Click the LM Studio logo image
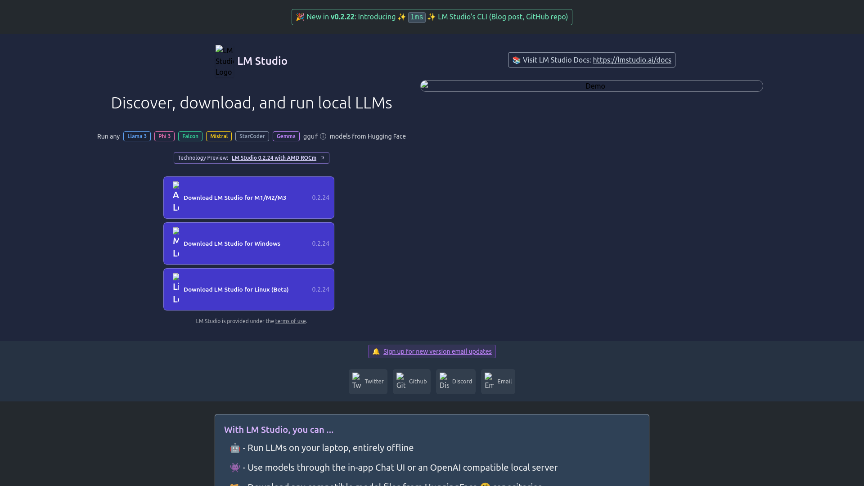864x486 pixels. pyautogui.click(x=224, y=61)
